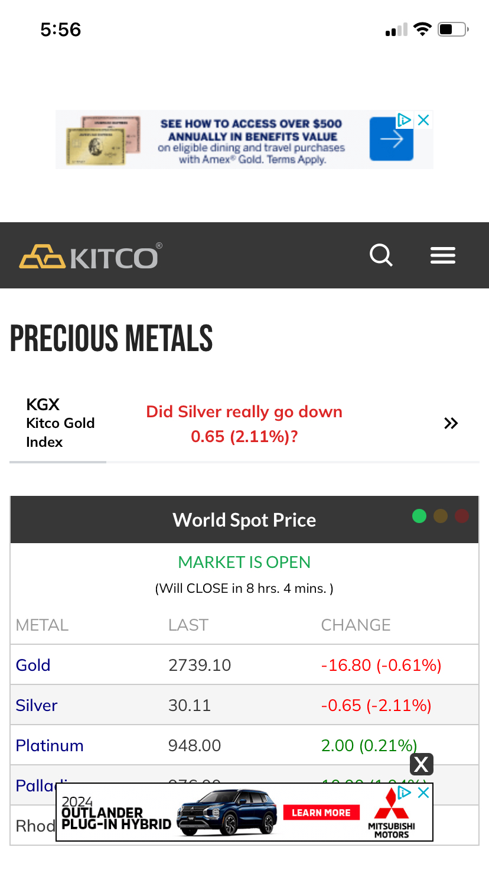The image size is (489, 870).
Task: Tap the World Spot Price header
Action: pyautogui.click(x=244, y=520)
